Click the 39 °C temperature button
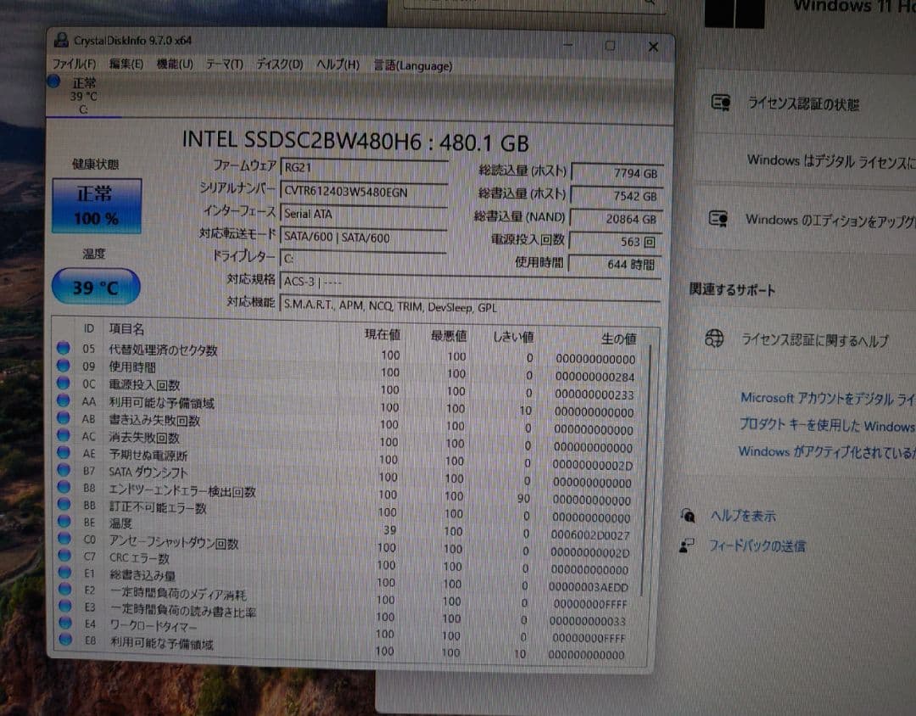Viewport: 916px width, 716px height. point(96,287)
